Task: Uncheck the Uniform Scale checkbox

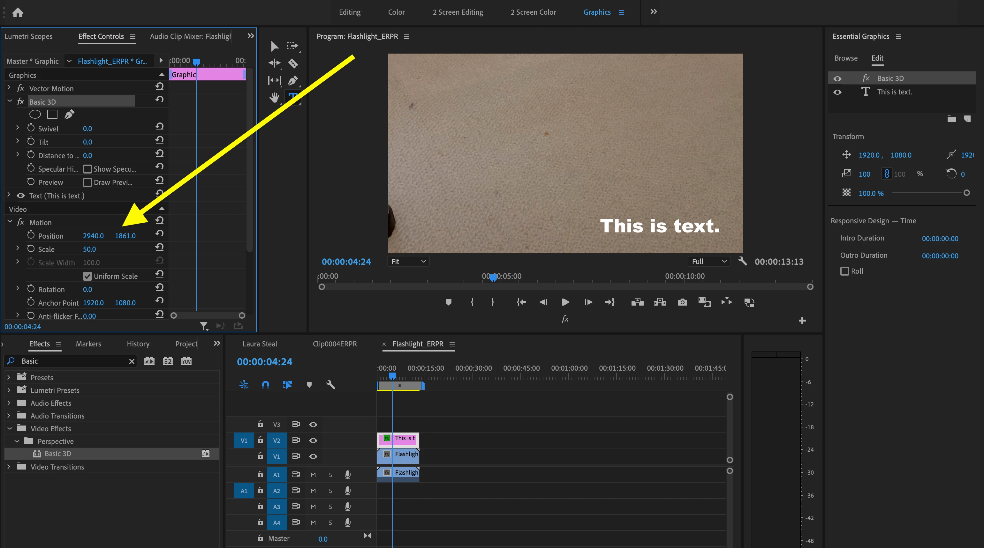Action: click(87, 276)
